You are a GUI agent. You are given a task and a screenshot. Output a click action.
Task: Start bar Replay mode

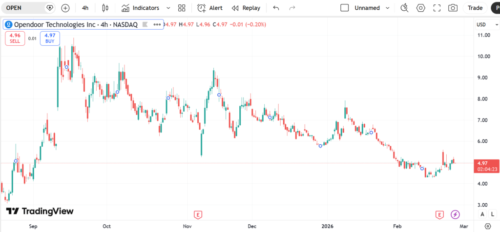click(246, 8)
